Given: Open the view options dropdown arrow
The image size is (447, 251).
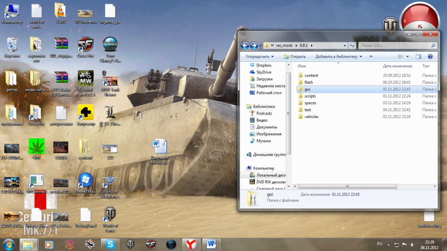Looking at the screenshot, I should tap(408, 57).
